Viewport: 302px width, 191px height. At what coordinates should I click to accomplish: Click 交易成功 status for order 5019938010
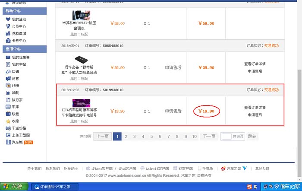pos(271,90)
